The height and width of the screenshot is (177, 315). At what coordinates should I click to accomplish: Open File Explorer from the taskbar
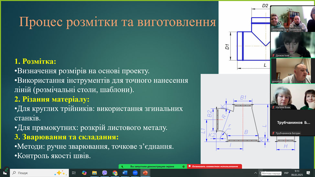[94, 173]
